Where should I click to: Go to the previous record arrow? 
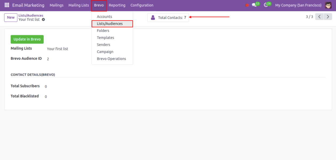tap(319, 17)
